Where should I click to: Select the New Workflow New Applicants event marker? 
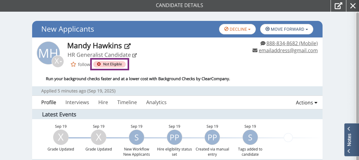[x=137, y=138]
